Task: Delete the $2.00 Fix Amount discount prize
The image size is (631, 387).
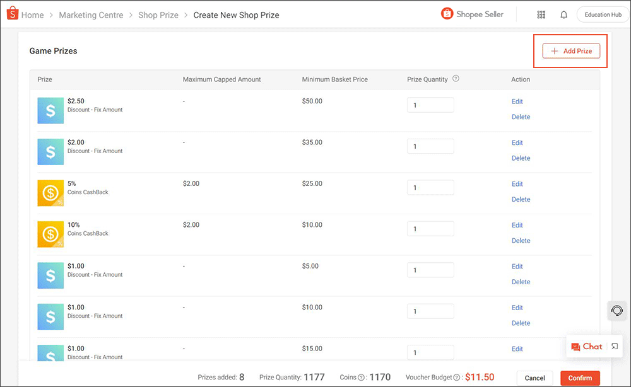Action: tap(521, 158)
